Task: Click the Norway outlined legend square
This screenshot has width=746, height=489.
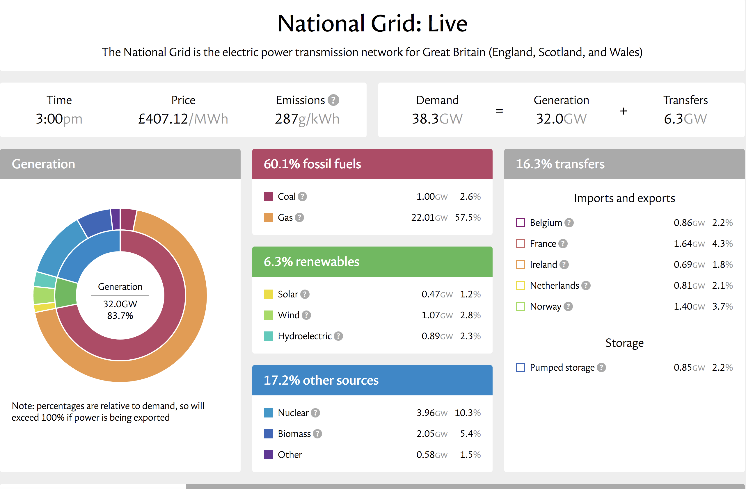Action: click(x=520, y=306)
